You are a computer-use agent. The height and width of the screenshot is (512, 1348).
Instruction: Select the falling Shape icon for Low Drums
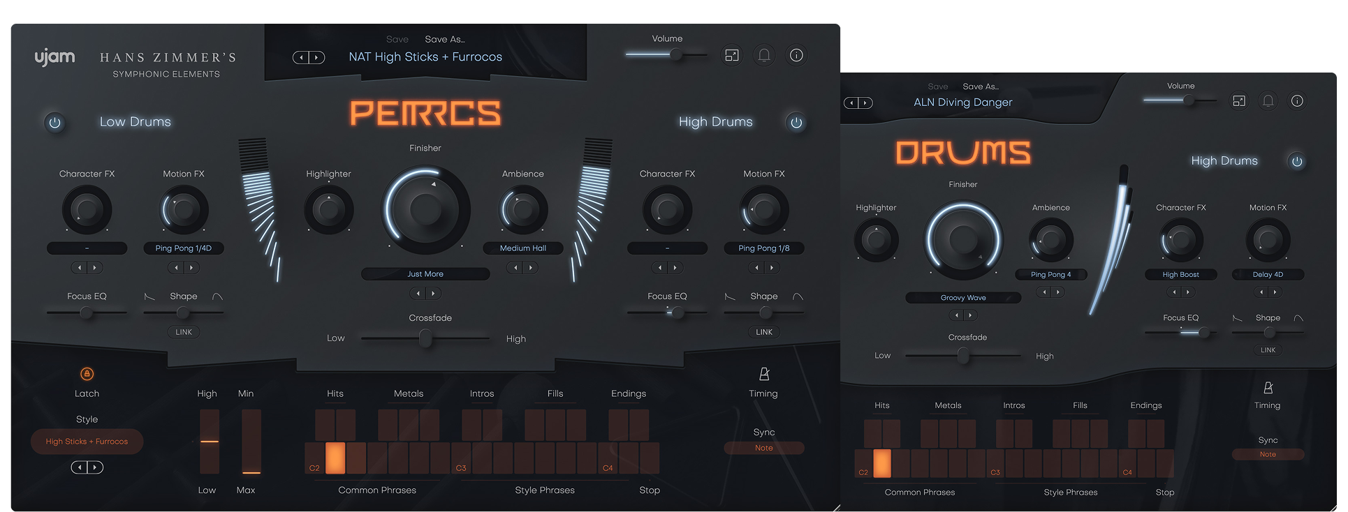(149, 296)
